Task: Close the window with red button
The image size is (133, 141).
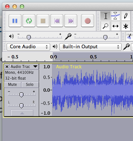Action: [7, 7]
